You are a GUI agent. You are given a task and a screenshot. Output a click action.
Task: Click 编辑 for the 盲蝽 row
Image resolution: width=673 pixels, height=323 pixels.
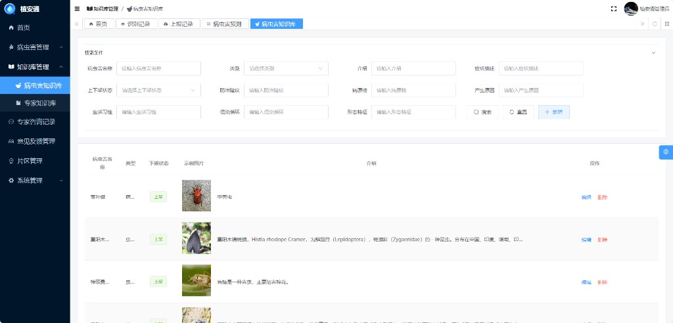pos(586,282)
